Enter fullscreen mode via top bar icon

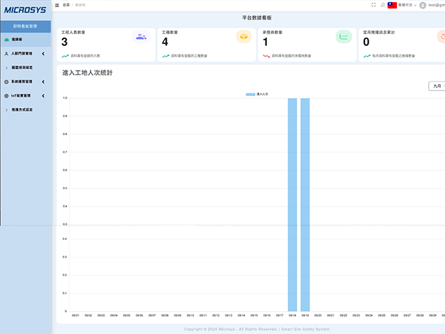coord(373,5)
